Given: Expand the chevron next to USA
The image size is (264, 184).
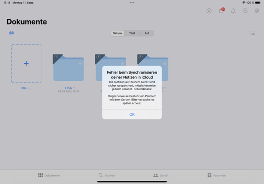Looking at the screenshot, I should (x=74, y=88).
